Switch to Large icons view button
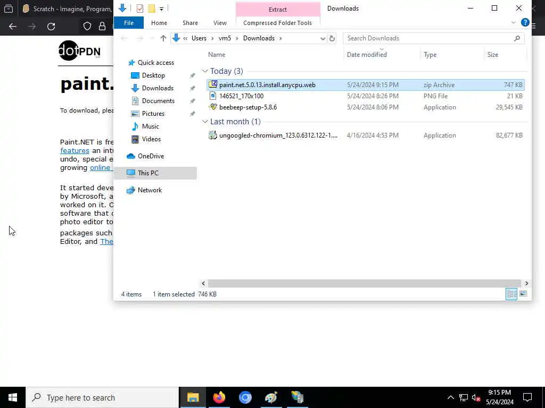The image size is (545, 408). [523, 294]
